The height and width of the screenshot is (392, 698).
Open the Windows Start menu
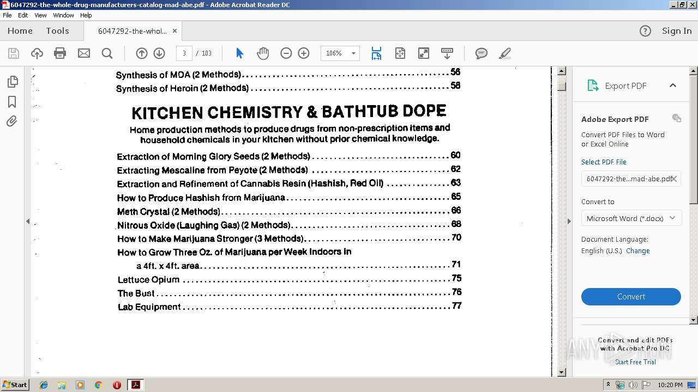[x=15, y=385]
